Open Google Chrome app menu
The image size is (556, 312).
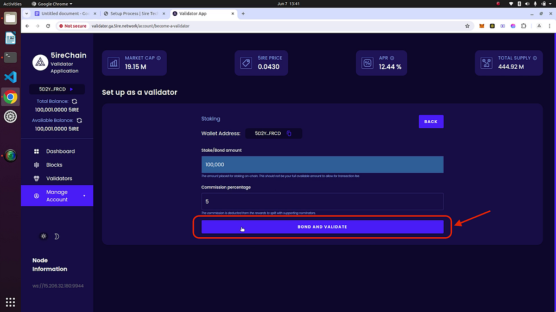(x=52, y=4)
